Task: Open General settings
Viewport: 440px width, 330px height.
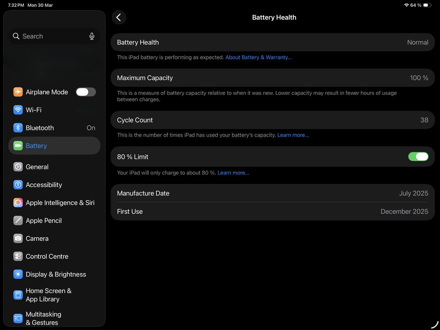Action: click(55, 167)
